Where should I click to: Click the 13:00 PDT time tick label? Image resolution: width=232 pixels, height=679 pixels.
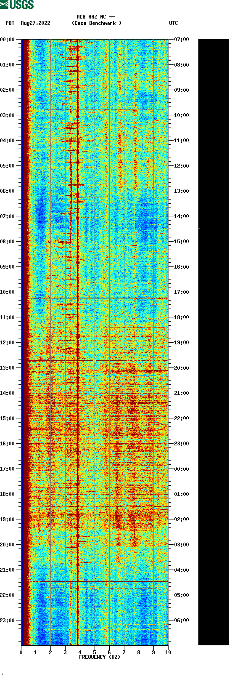pos(8,368)
